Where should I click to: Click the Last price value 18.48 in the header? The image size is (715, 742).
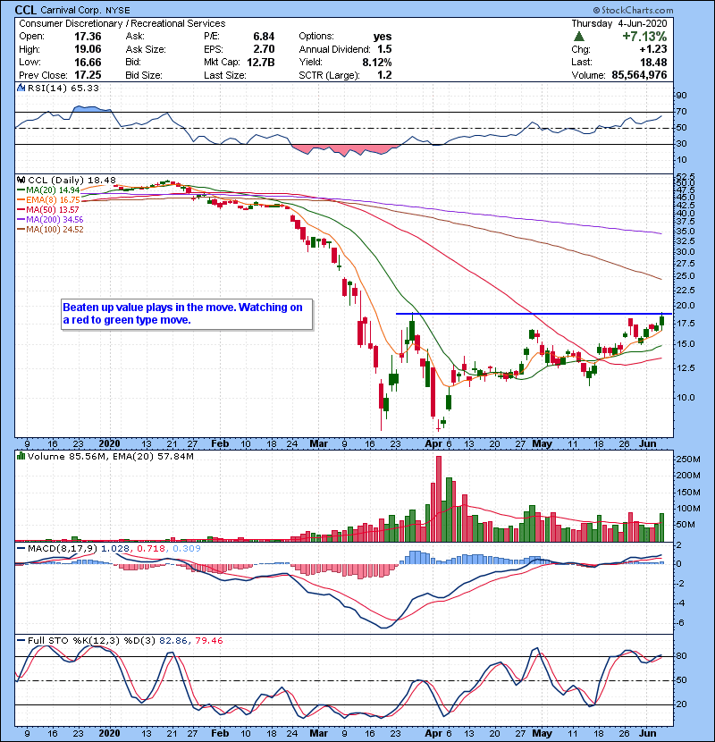[x=653, y=62]
